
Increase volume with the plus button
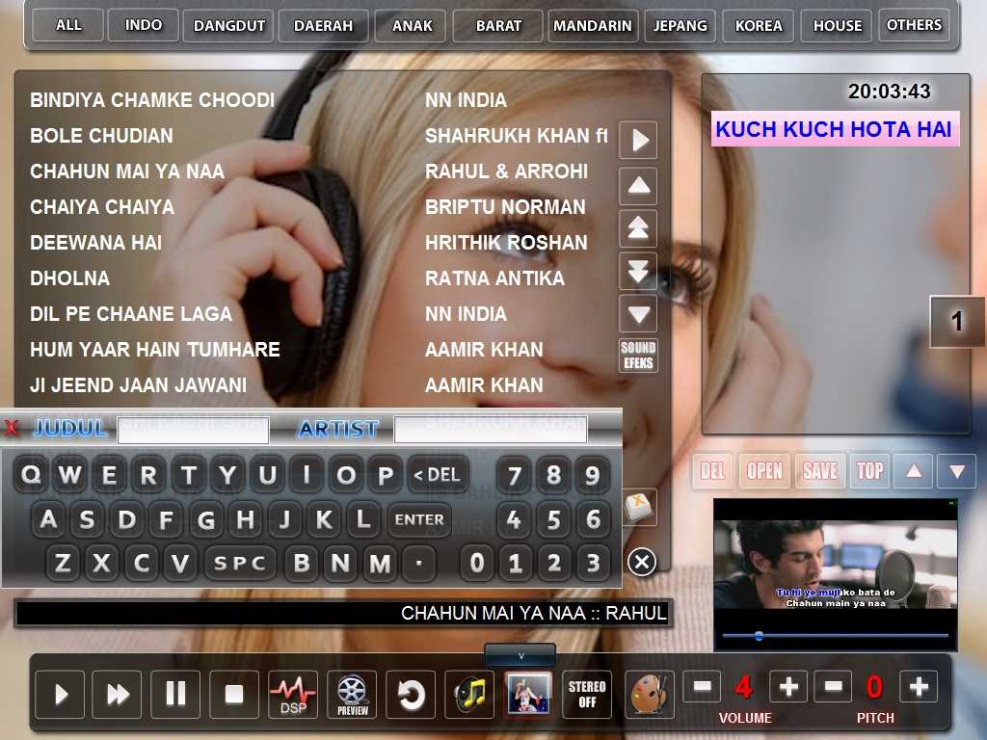pos(788,686)
